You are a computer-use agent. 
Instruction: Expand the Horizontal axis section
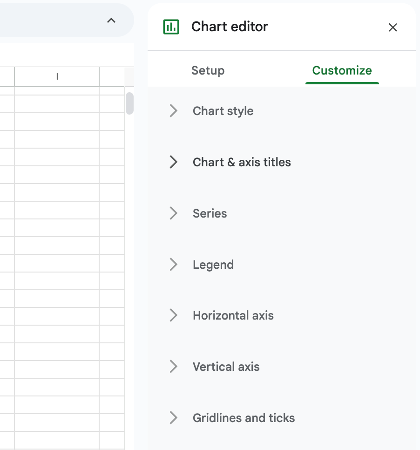click(x=233, y=315)
